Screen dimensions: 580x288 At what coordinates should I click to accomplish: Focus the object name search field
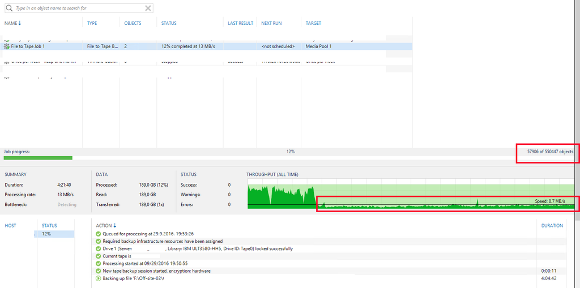[x=78, y=8]
